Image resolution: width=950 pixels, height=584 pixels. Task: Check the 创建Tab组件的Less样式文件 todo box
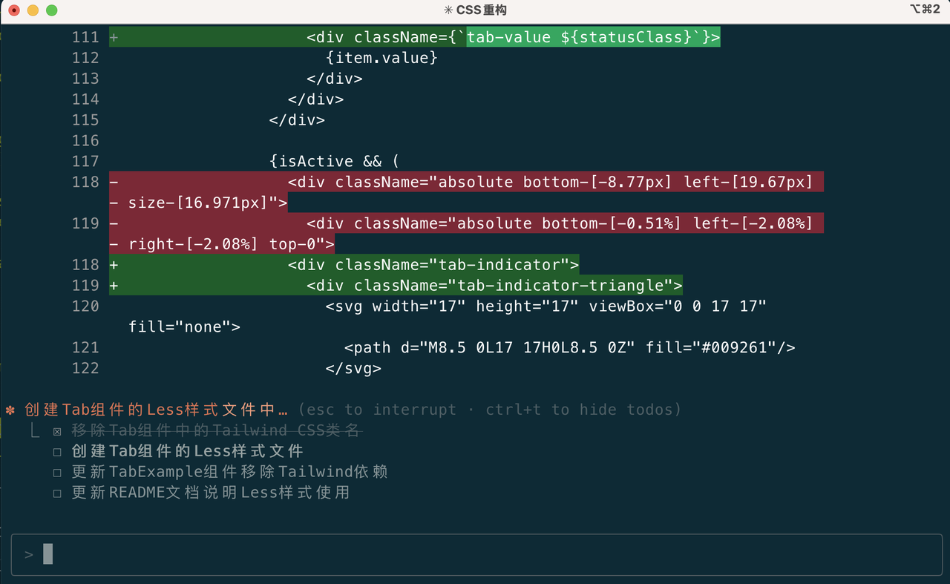click(x=57, y=452)
